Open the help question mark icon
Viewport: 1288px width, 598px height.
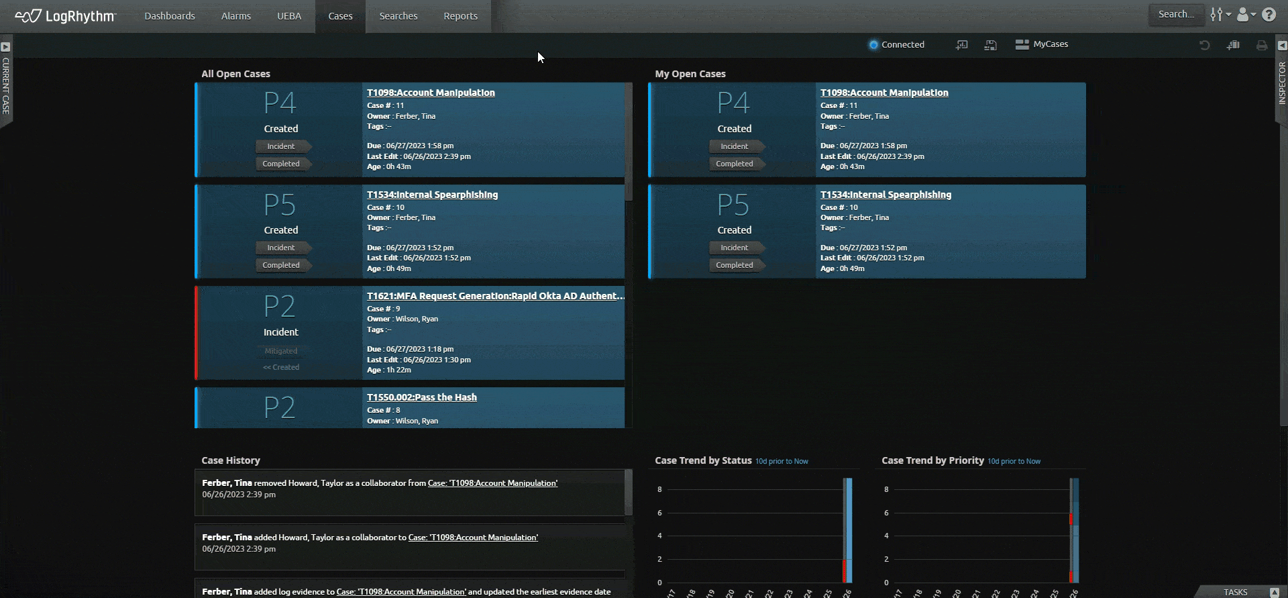click(1269, 15)
